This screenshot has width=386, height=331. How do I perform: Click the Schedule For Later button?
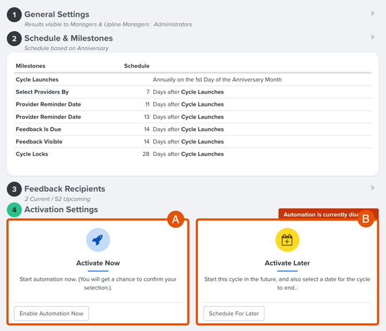[234, 313]
